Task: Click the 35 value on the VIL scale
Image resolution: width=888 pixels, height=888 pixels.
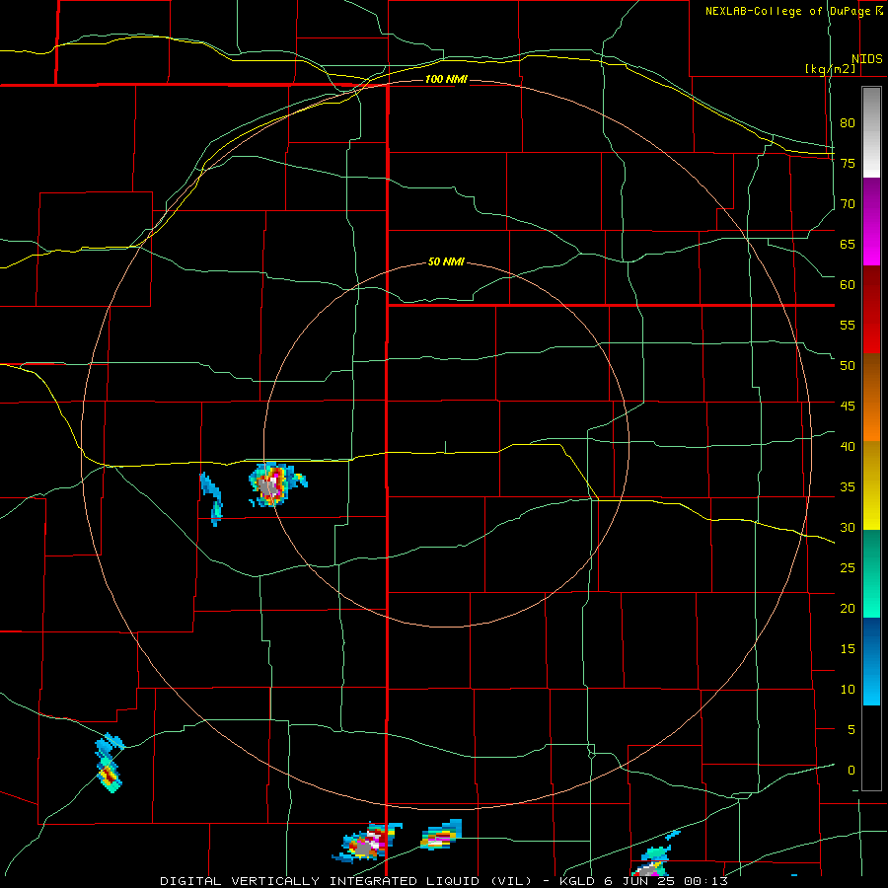Action: click(x=848, y=487)
